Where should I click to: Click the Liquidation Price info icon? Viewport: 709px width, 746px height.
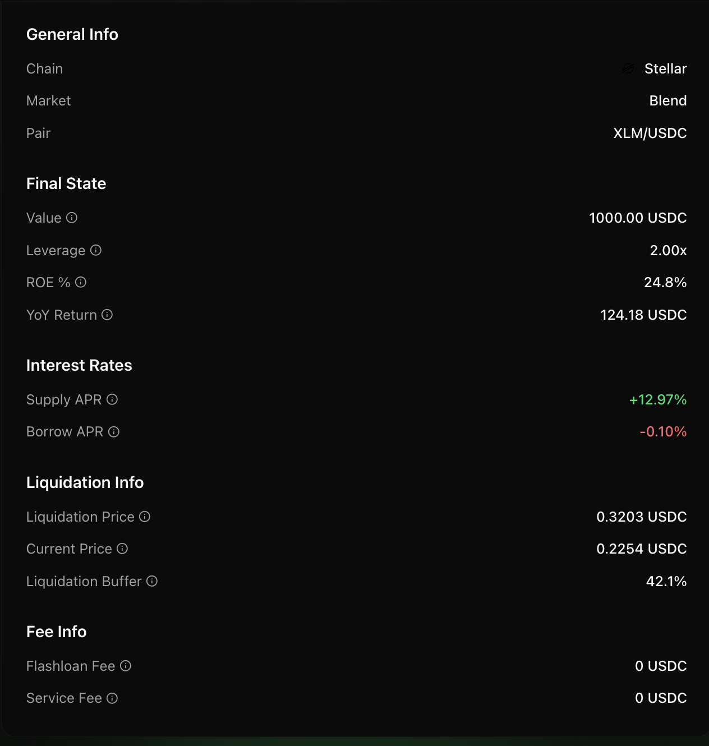145,517
